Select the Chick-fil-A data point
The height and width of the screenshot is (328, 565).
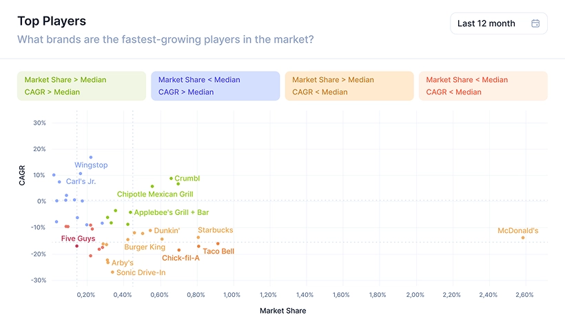click(x=179, y=250)
